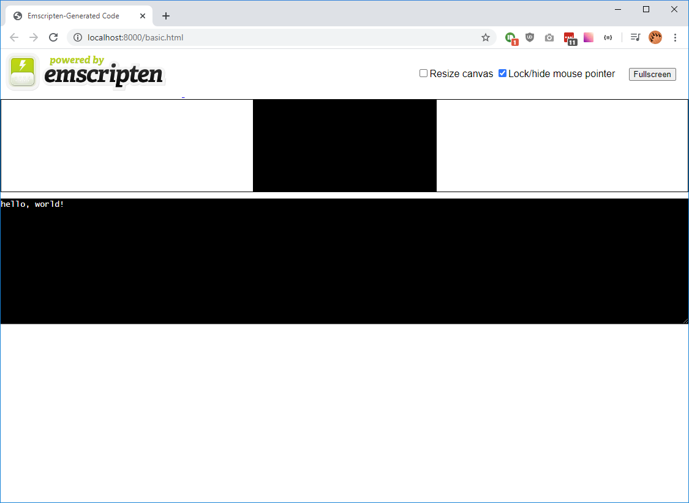The height and width of the screenshot is (503, 689).
Task: Select the Emscripten-Generated Code tab
Action: 79,16
